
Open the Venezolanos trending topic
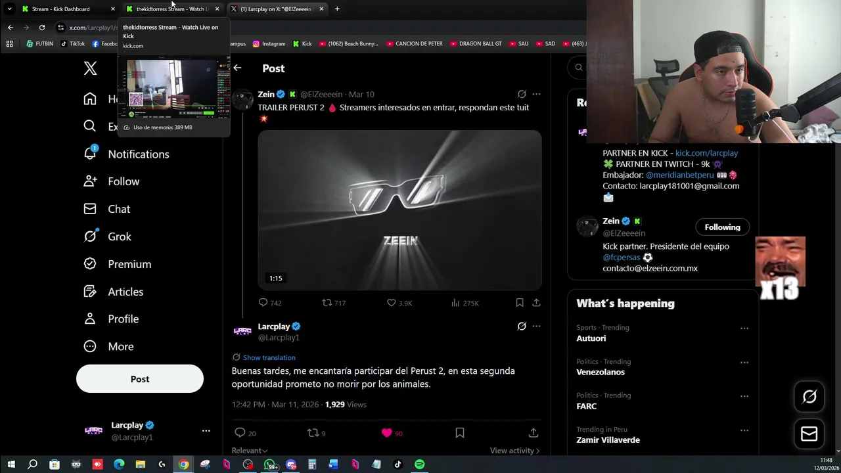tap(601, 372)
